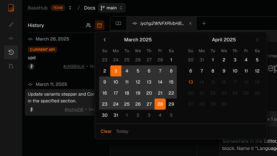Close the lychg2WNFXRVbHB tab

pos(190,24)
